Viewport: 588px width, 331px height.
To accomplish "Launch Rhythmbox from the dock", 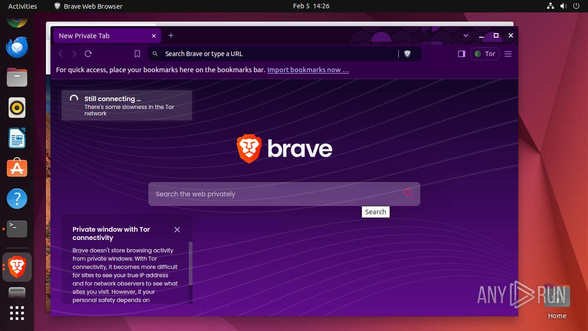I will (x=17, y=108).
